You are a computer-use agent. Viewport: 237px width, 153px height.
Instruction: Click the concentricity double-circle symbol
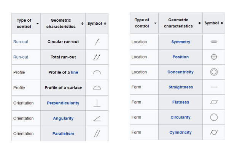tap(214, 72)
